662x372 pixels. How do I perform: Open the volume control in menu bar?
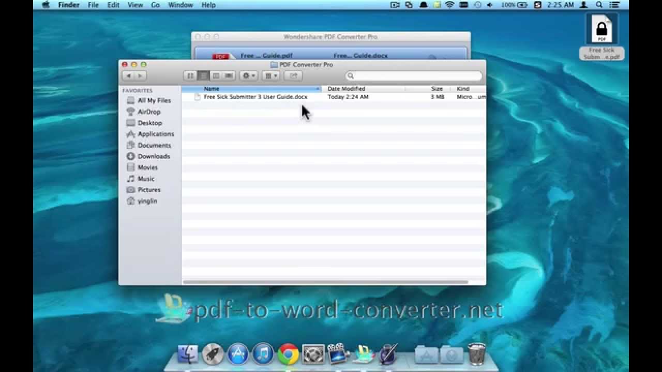point(490,5)
